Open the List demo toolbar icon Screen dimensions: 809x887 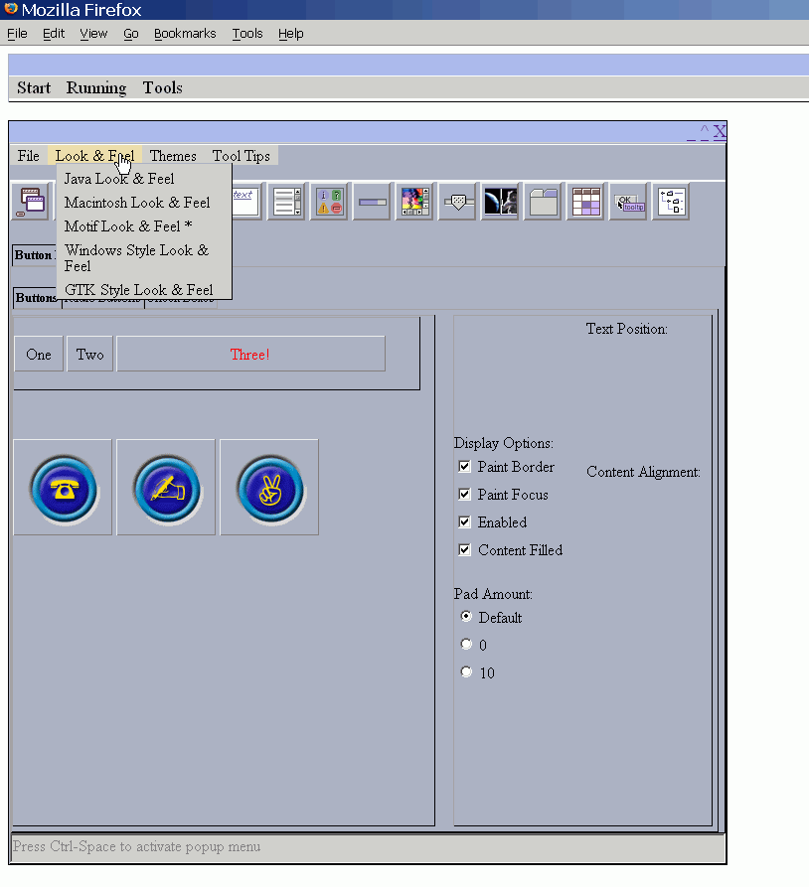(x=286, y=202)
